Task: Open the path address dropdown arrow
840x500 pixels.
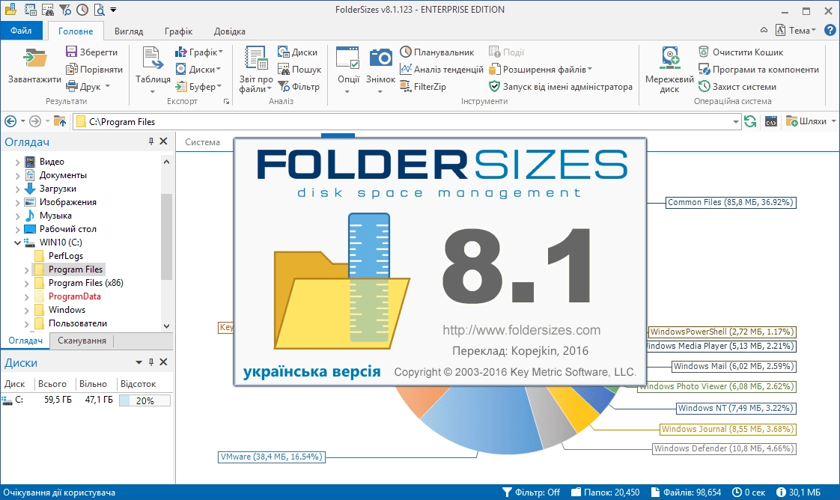Action: (735, 121)
